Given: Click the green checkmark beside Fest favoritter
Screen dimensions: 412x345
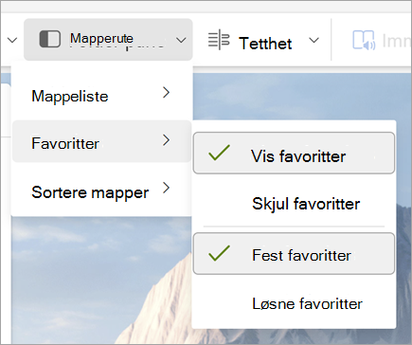Looking at the screenshot, I should coord(219,253).
